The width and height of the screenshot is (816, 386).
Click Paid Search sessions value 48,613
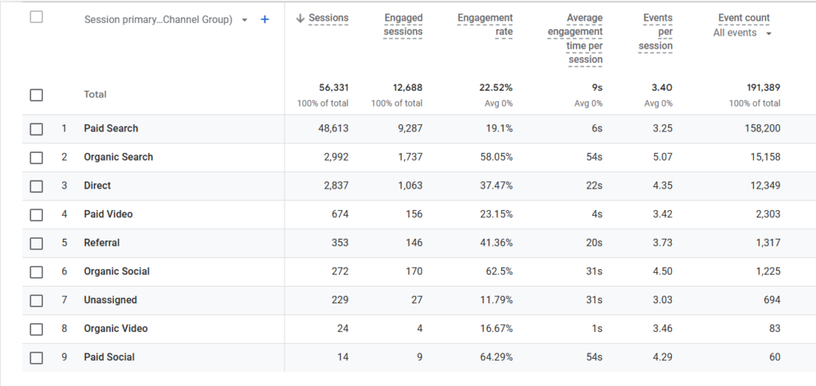(x=334, y=128)
